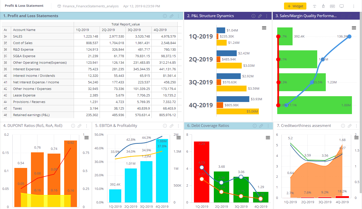
Task: Show info for Profit and Loss Statements widget
Action: pos(165,16)
